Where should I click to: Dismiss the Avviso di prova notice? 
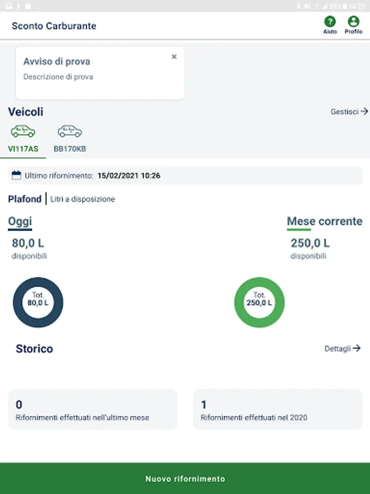[174, 57]
